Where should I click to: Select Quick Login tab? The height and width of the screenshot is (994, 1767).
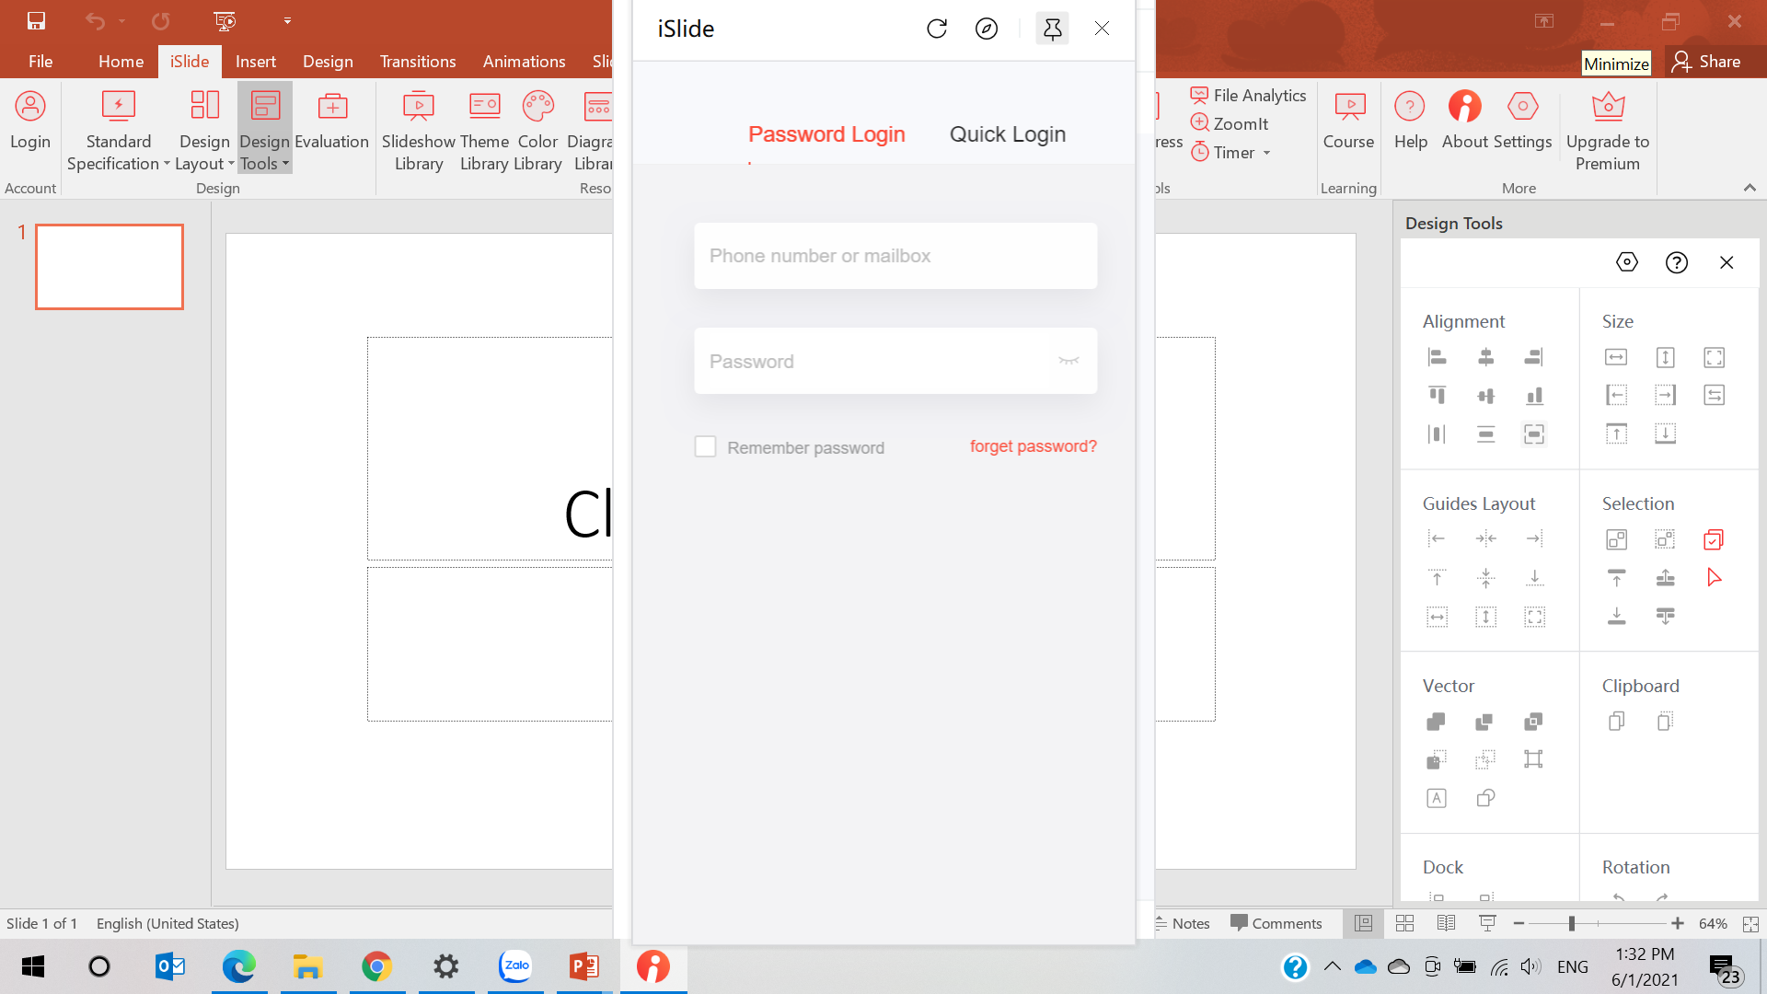(1008, 134)
